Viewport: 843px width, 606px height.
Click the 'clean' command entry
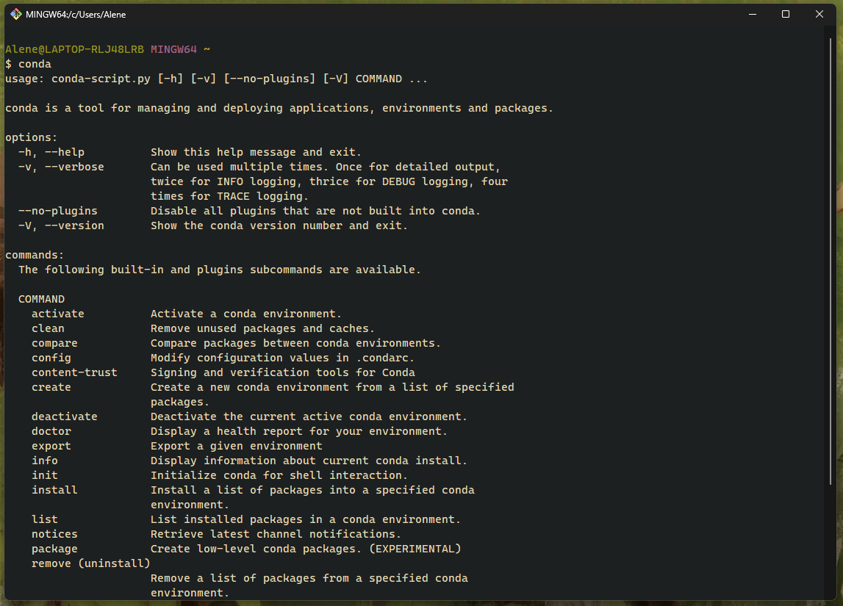click(48, 328)
